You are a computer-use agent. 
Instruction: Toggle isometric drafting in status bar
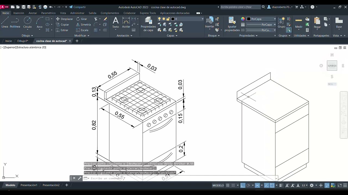257,186
